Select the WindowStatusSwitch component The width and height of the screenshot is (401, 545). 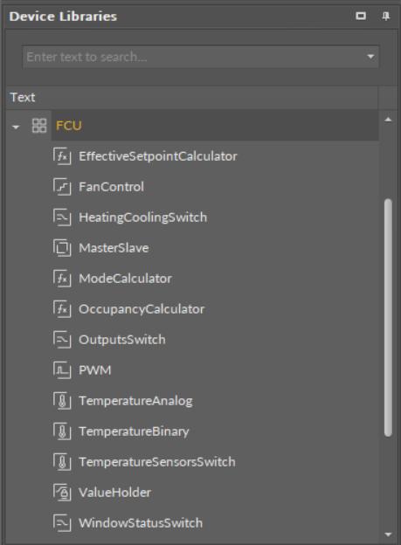click(x=141, y=523)
